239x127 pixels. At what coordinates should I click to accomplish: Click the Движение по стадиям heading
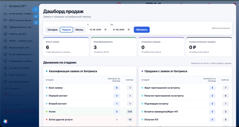[x=60, y=62]
